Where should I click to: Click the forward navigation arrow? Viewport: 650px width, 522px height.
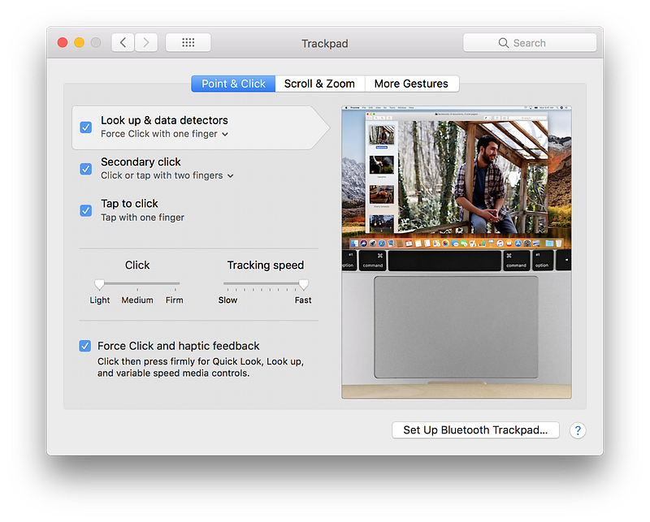(146, 43)
